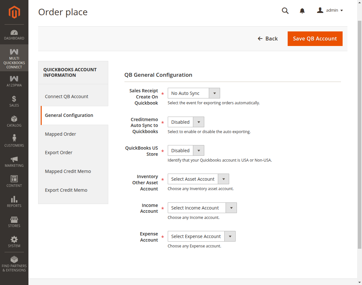The height and width of the screenshot is (285, 362).
Task: Open Sales menu dollar icon
Action: (x=14, y=99)
